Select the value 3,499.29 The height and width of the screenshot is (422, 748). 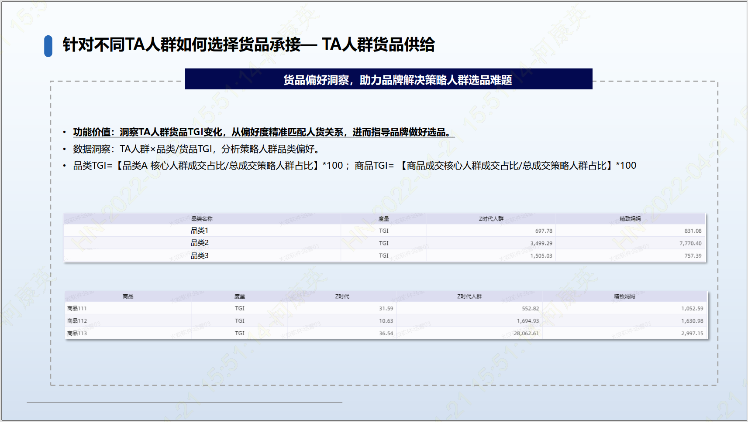(x=541, y=243)
